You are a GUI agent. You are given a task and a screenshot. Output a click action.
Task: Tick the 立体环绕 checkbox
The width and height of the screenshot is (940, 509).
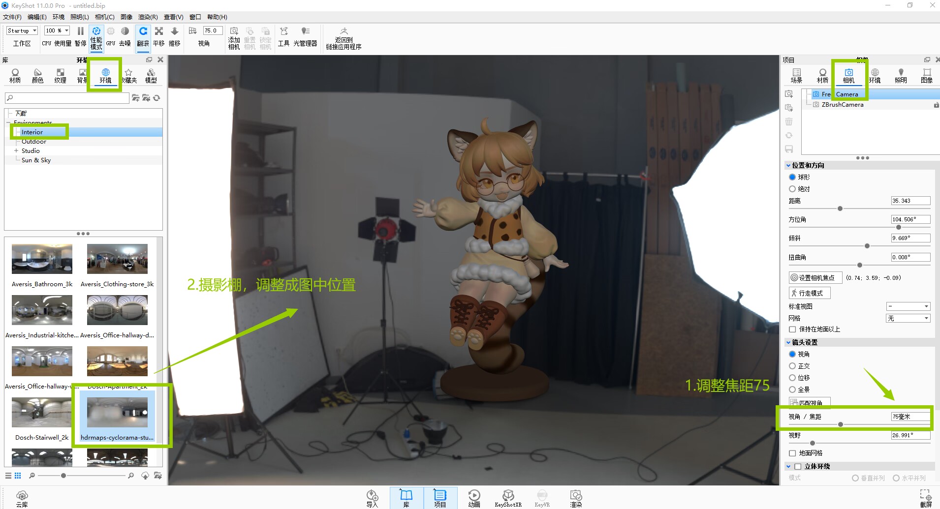[x=798, y=466]
